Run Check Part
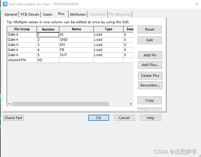 pos(13,118)
